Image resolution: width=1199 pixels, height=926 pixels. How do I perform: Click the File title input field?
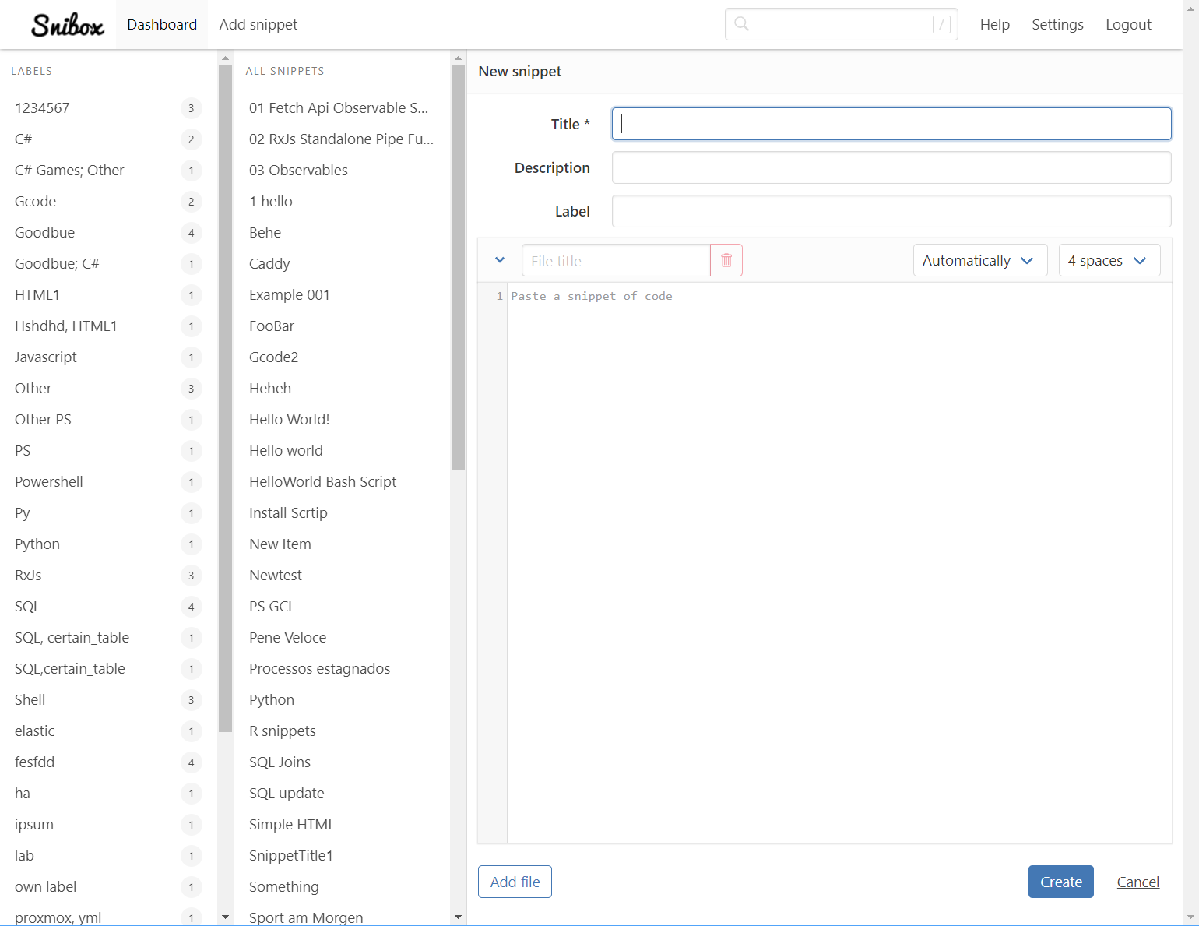[616, 260]
